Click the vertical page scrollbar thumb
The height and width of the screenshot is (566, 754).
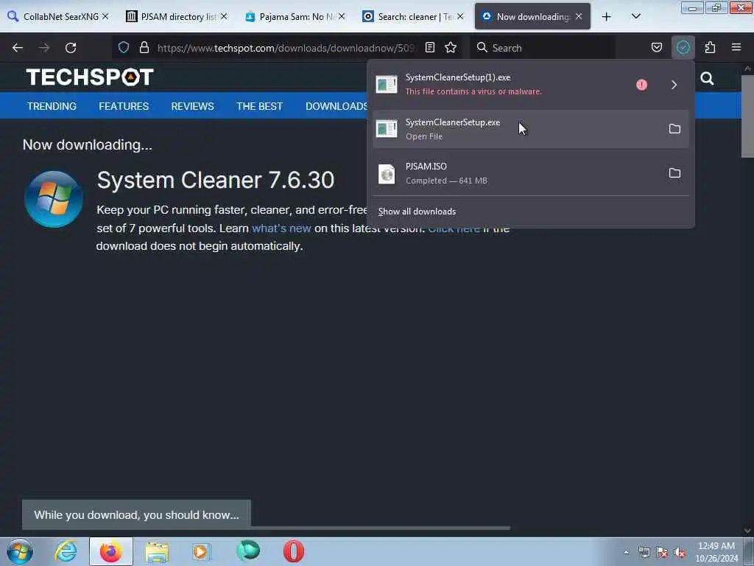(x=747, y=116)
